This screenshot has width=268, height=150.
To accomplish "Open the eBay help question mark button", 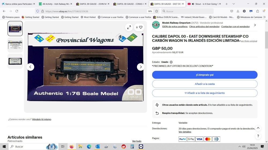I will point(258,136).
